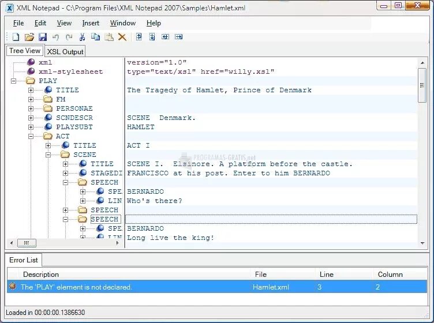Click the Open file folder icon

point(29,37)
